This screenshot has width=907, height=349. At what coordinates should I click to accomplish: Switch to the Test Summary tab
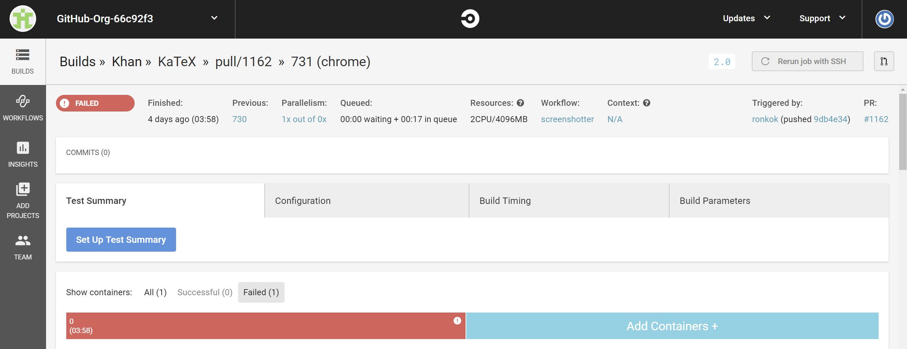(160, 201)
